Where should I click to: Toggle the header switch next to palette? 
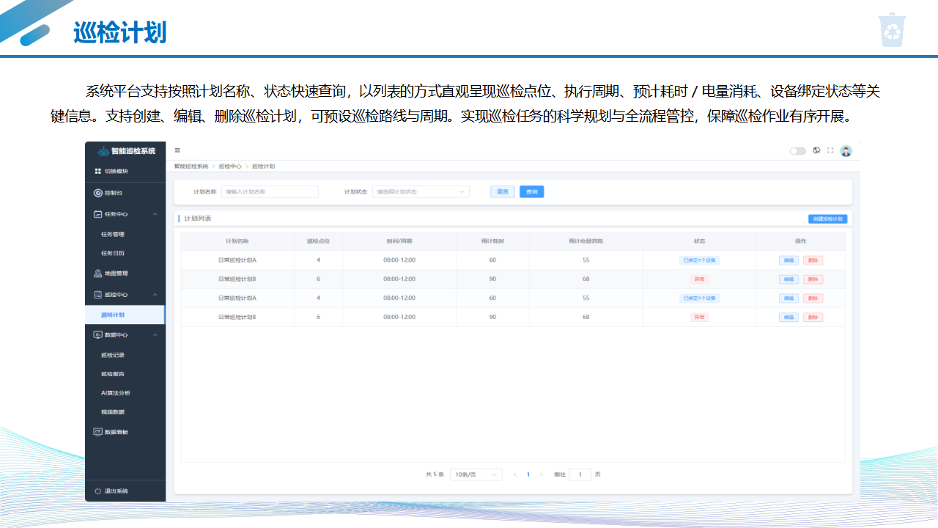797,151
